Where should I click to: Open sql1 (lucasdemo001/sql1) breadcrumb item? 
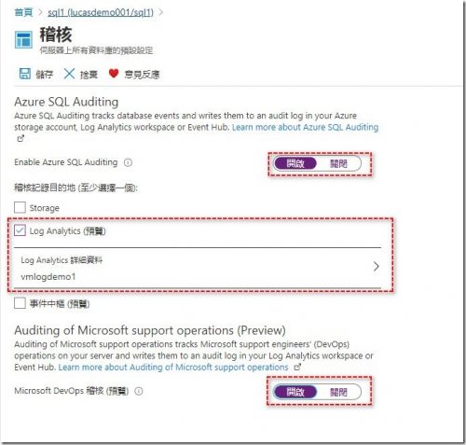pyautogui.click(x=101, y=12)
